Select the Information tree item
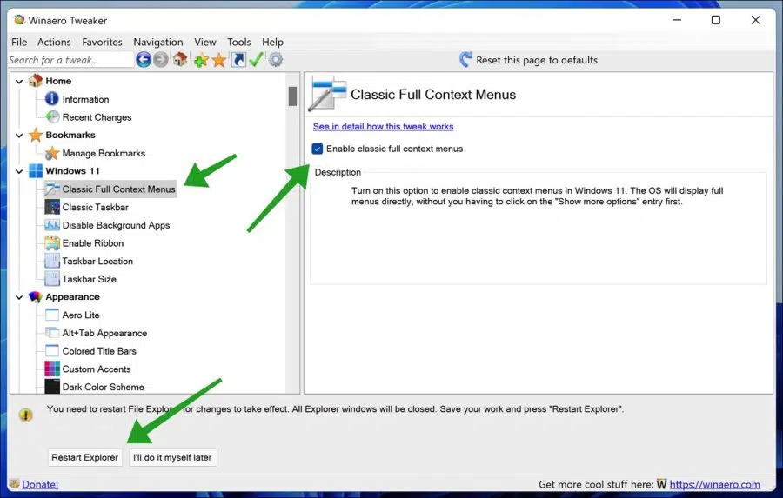 point(85,99)
